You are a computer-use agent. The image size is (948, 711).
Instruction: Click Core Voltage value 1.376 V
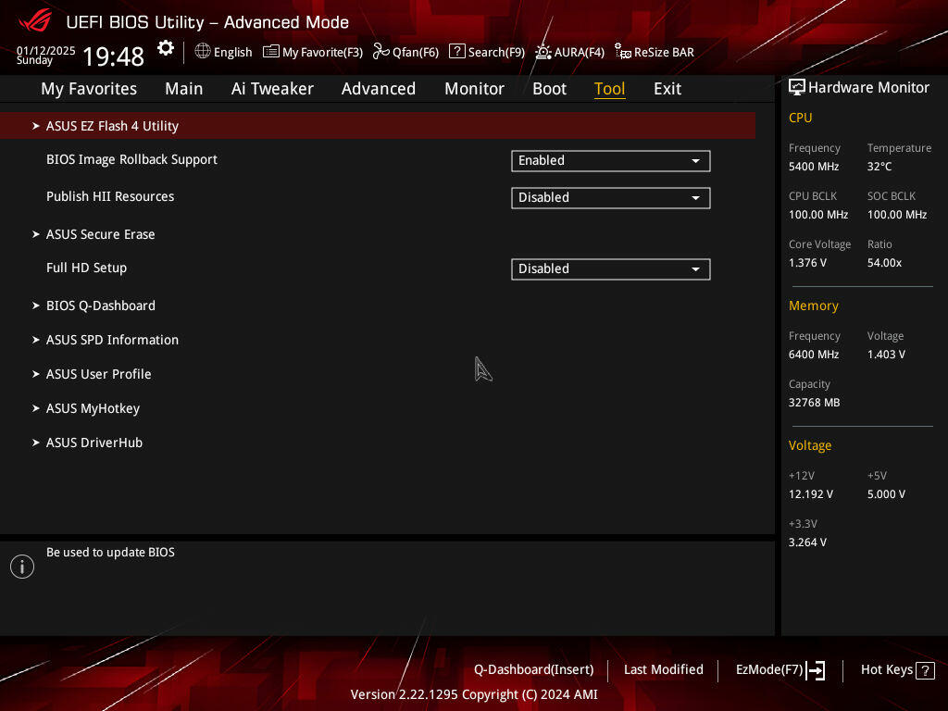pos(807,263)
